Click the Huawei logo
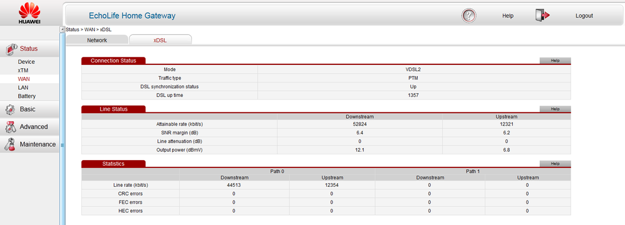This screenshot has height=225, width=625. tap(29, 13)
